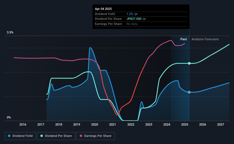Click the 1.2% Dividend Yield tooltip value

coord(130,14)
